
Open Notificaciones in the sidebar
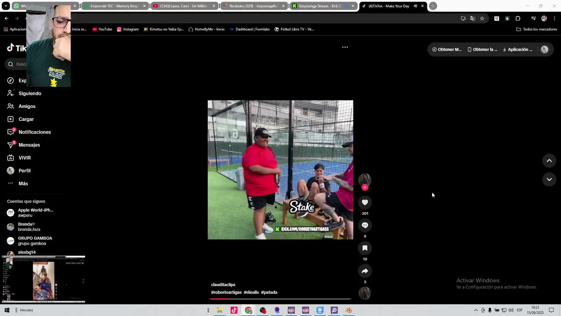click(35, 132)
